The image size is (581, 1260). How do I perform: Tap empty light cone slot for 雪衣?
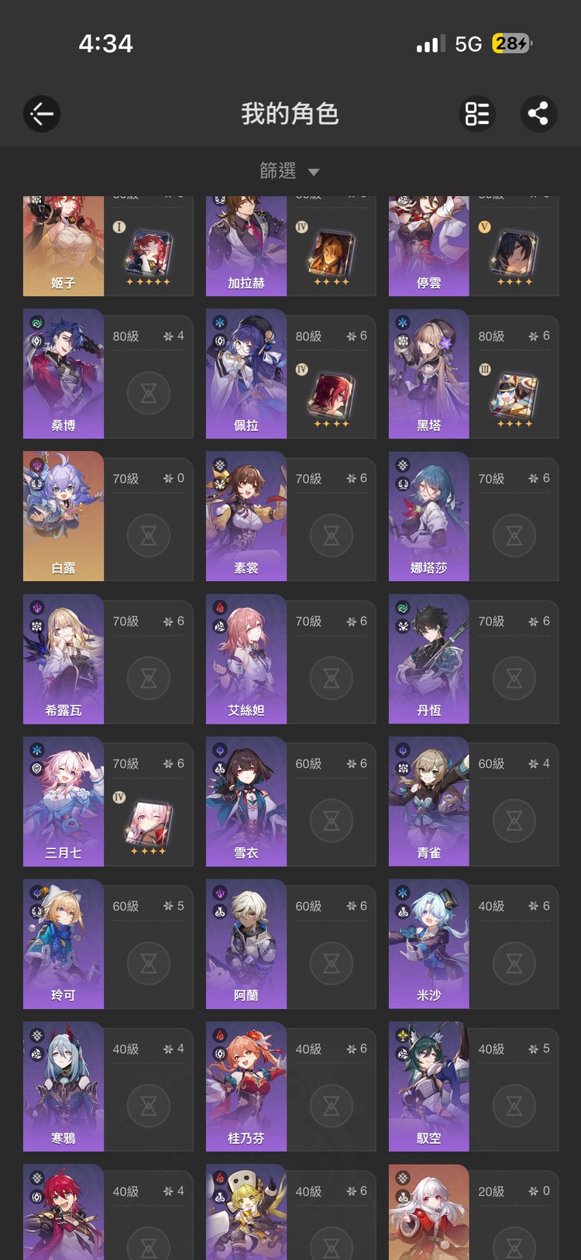click(x=332, y=821)
